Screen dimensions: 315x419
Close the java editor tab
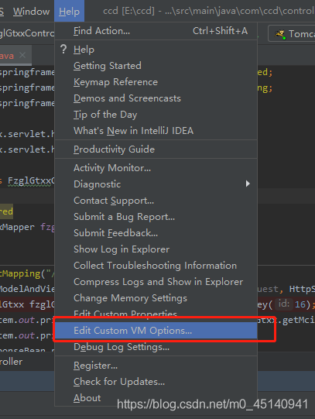22,55
